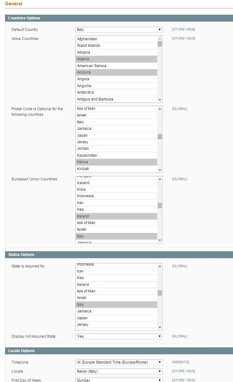The height and width of the screenshot is (382, 233).
Task: Select Iraq in European Union Countries list
Action: coord(116,209)
